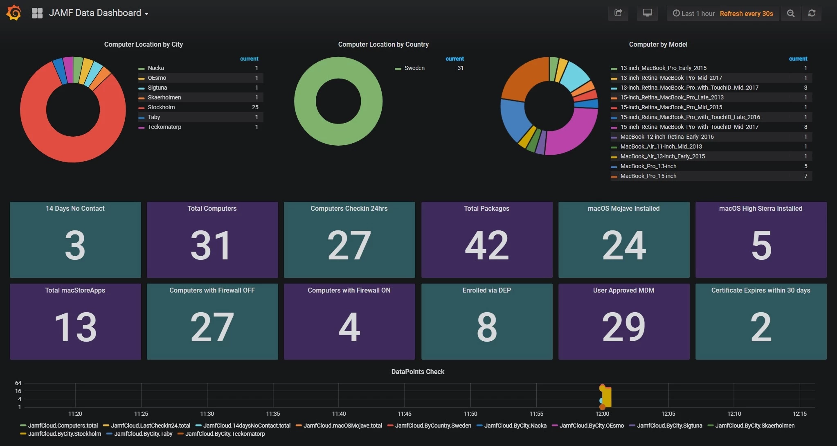Cycle view mode with monitor icon
The image size is (837, 446).
coord(647,13)
